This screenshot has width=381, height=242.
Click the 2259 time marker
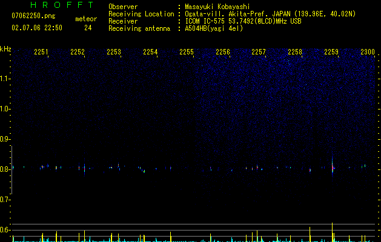pos(331,51)
